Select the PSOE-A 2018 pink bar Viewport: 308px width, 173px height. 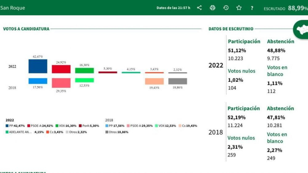pos(61,83)
